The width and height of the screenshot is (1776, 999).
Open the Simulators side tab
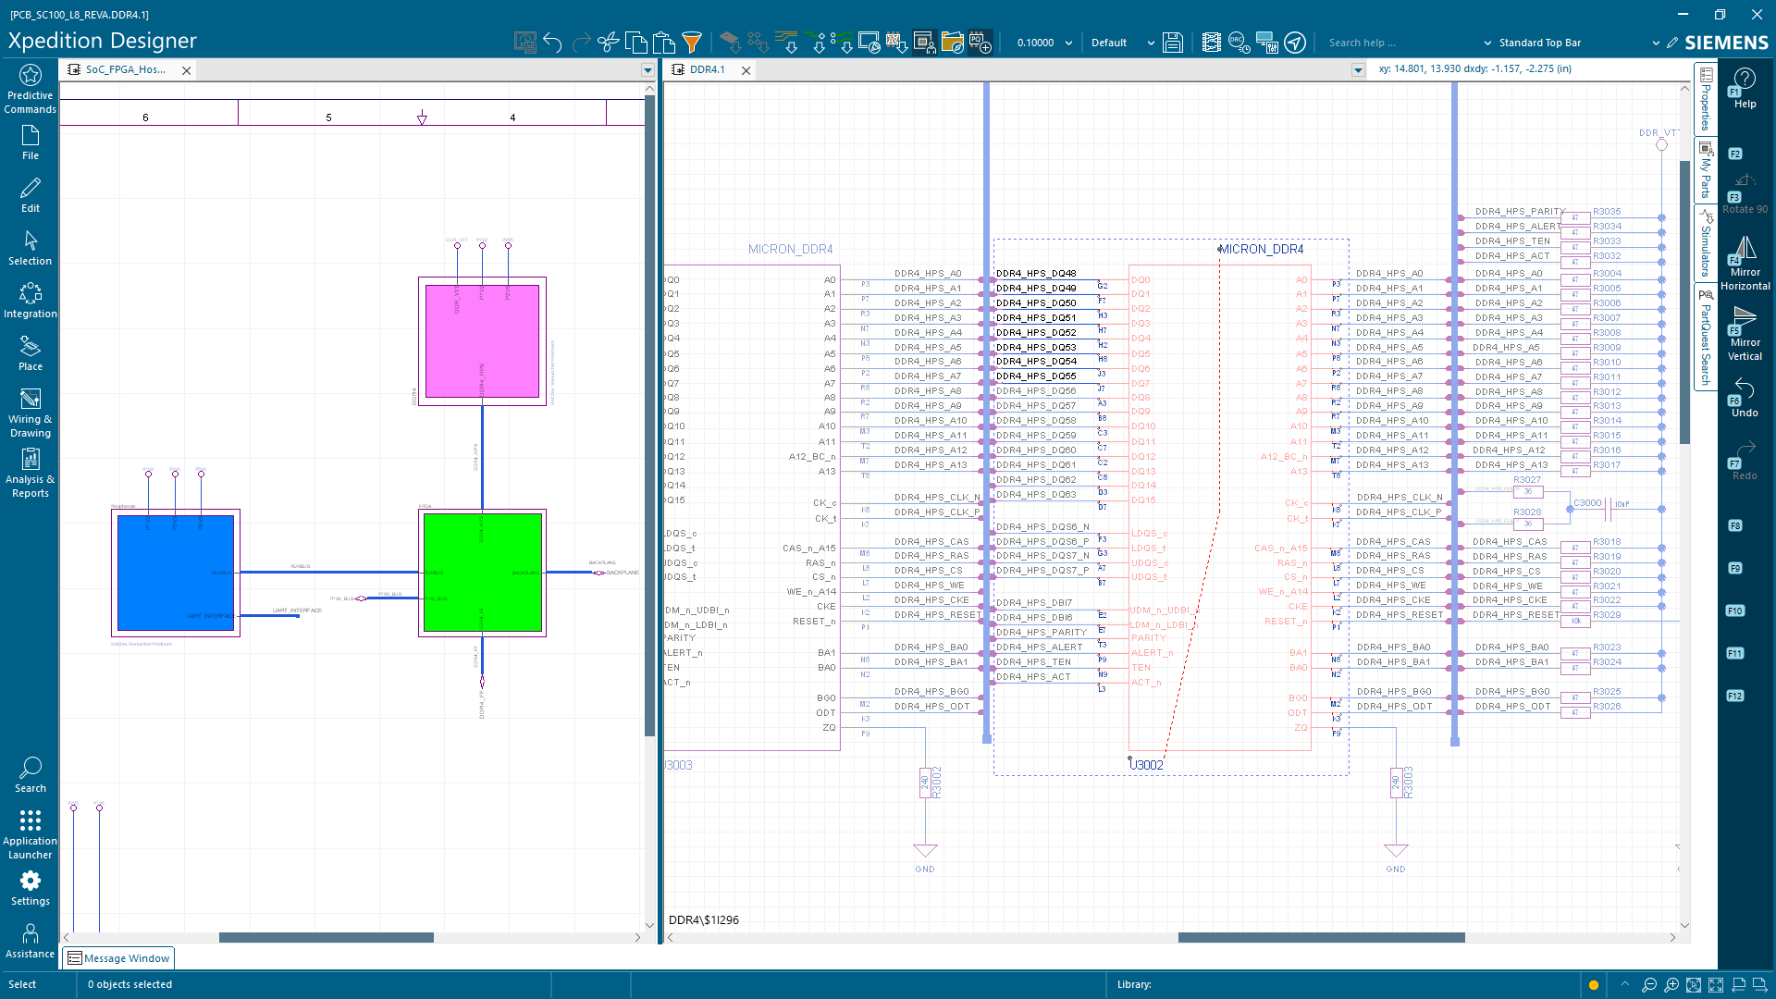[x=1706, y=242]
